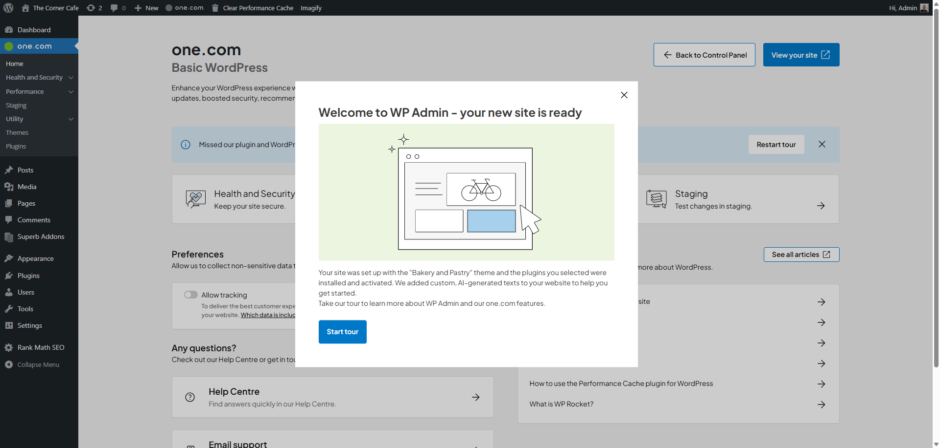Click the Rank Math SEO icon

tap(9, 347)
